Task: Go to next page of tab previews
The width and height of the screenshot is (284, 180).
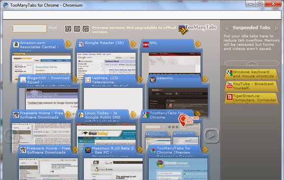Action: pyautogui.click(x=211, y=135)
